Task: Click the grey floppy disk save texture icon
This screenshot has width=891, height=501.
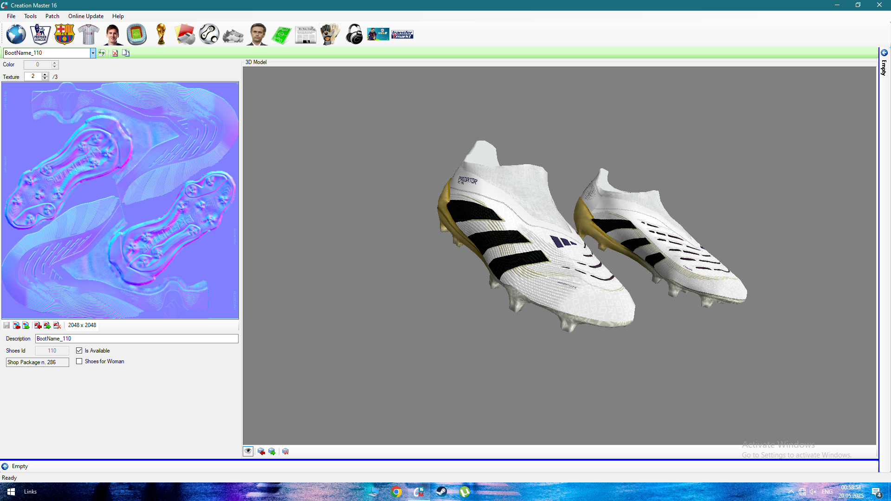Action: 6,325
